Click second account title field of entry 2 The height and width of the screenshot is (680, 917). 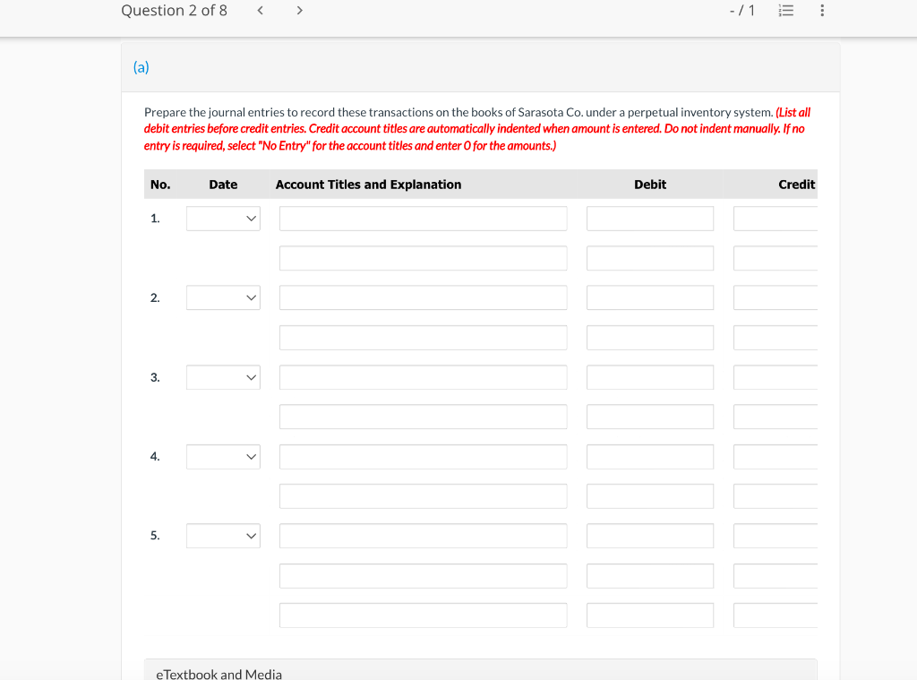click(424, 338)
